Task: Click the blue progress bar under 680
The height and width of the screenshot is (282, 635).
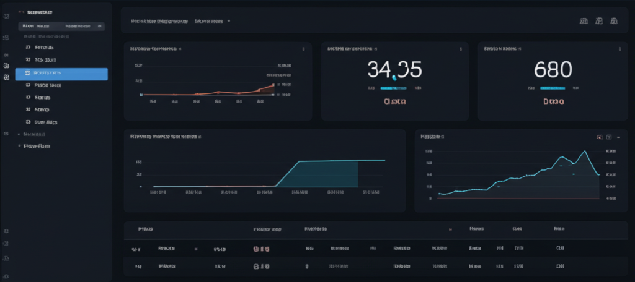Action: [553, 88]
